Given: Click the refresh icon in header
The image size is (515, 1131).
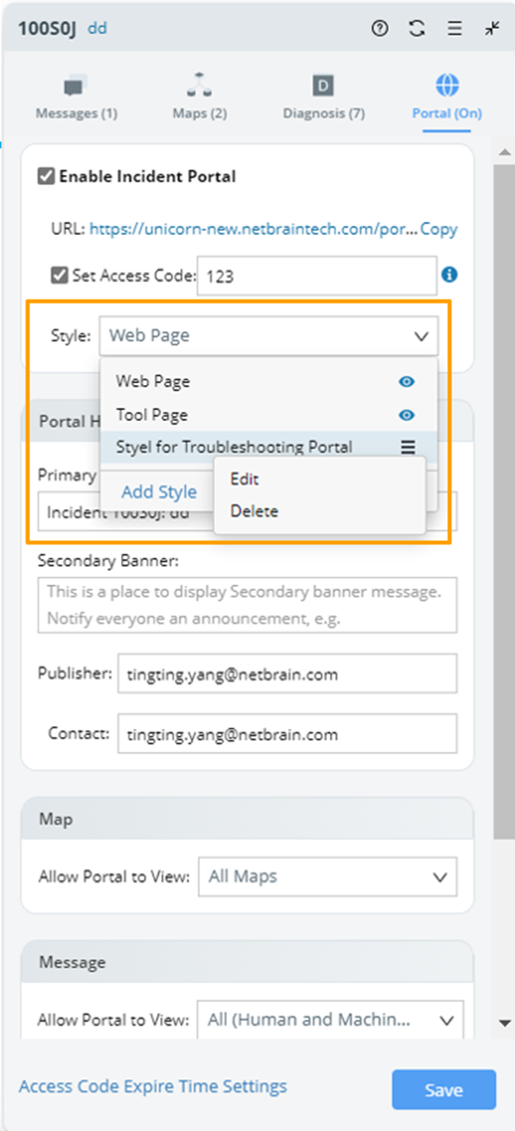Looking at the screenshot, I should point(417,28).
